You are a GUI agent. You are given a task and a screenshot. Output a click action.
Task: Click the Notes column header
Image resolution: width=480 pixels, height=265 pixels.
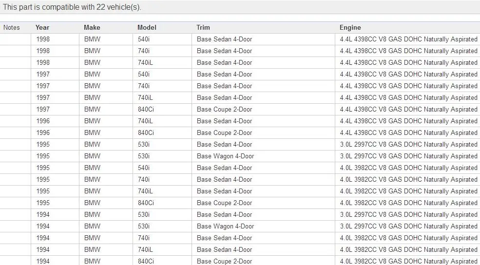tap(12, 28)
